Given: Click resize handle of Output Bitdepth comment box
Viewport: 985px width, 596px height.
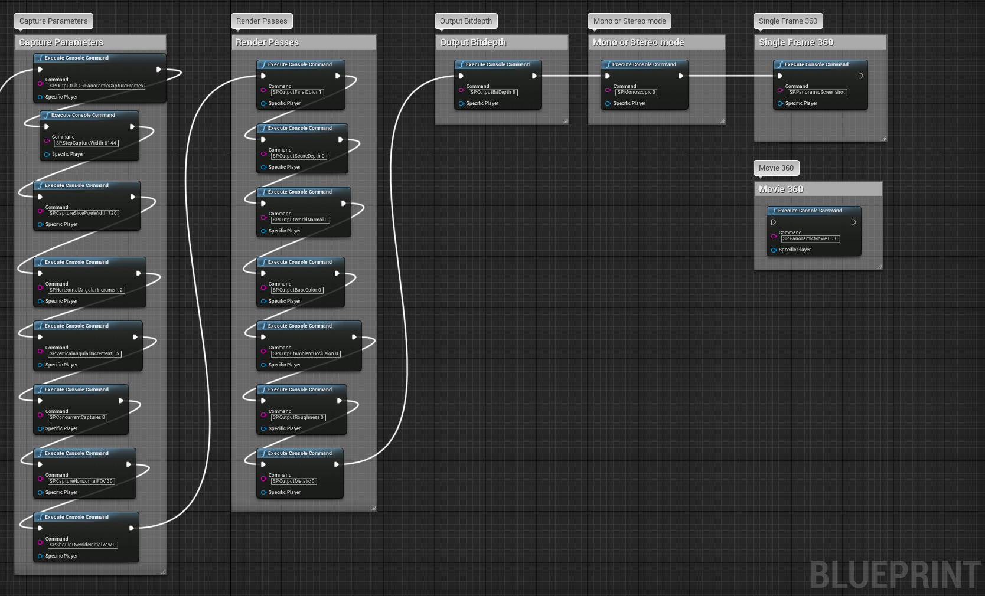Looking at the screenshot, I should pyautogui.click(x=565, y=121).
